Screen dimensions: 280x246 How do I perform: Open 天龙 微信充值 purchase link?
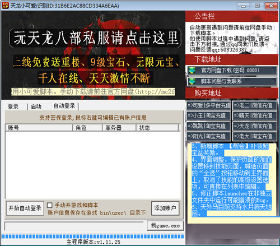coord(255,126)
